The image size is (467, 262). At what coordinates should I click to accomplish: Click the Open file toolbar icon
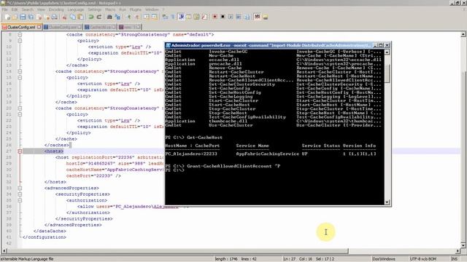pos(15,17)
